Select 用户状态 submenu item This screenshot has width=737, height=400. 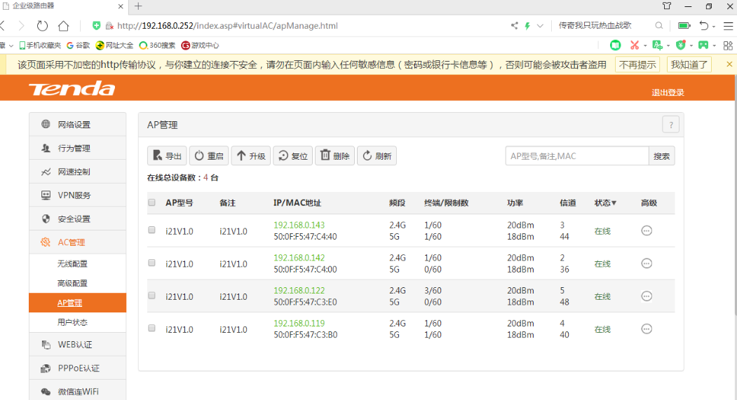[x=72, y=322]
